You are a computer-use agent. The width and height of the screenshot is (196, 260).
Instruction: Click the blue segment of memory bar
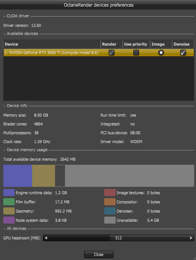[18, 176]
